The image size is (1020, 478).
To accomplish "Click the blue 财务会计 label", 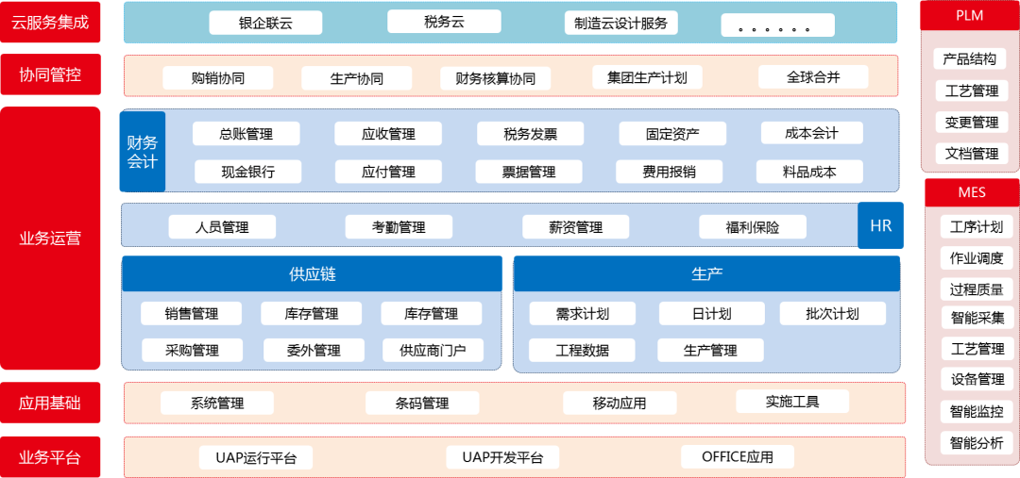I will 143,152.
